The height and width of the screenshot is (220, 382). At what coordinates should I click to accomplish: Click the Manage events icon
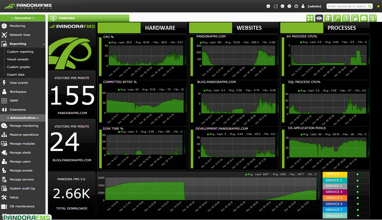4,171
